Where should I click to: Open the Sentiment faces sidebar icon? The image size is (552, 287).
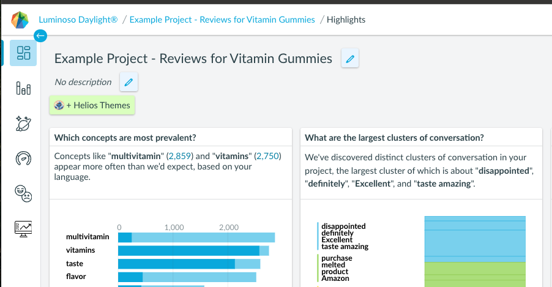[23, 194]
